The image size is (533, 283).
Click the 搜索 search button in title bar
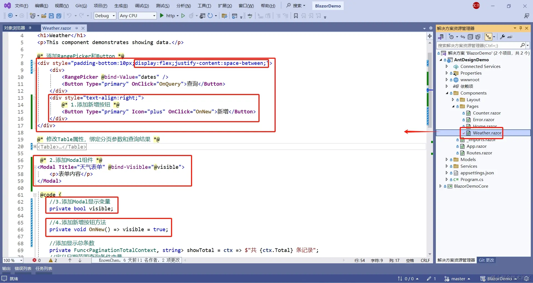[x=296, y=6]
